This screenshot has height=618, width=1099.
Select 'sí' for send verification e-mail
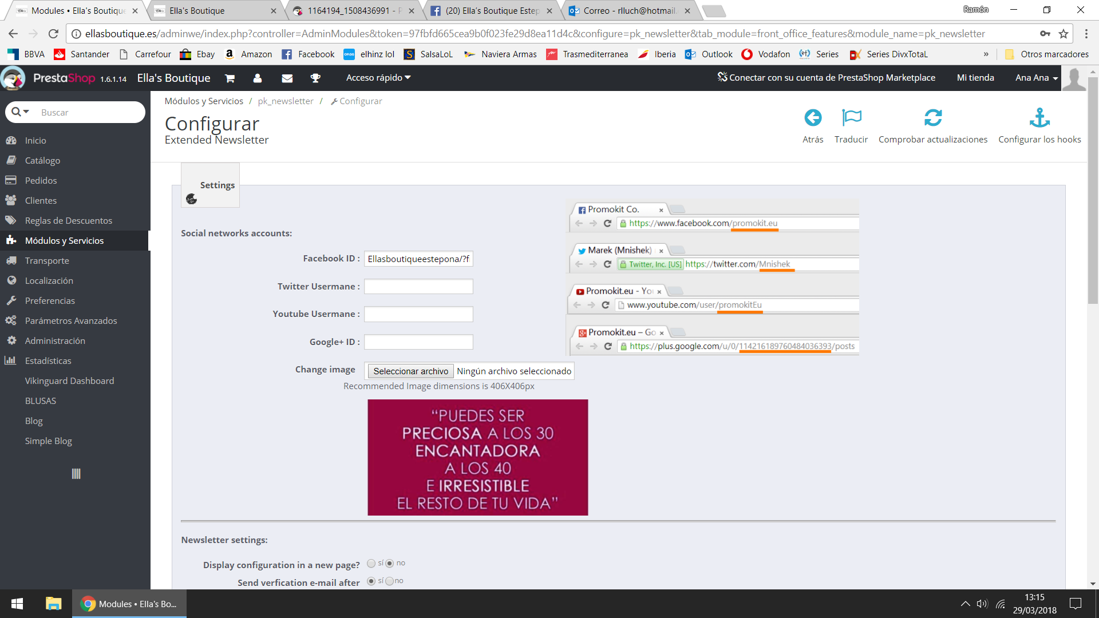point(371,581)
